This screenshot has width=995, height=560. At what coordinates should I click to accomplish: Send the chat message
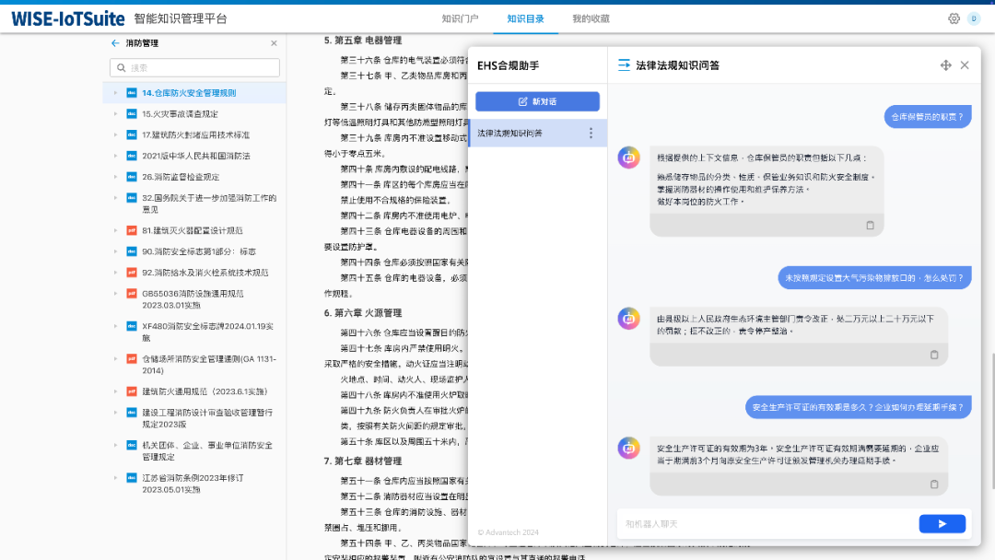point(942,524)
